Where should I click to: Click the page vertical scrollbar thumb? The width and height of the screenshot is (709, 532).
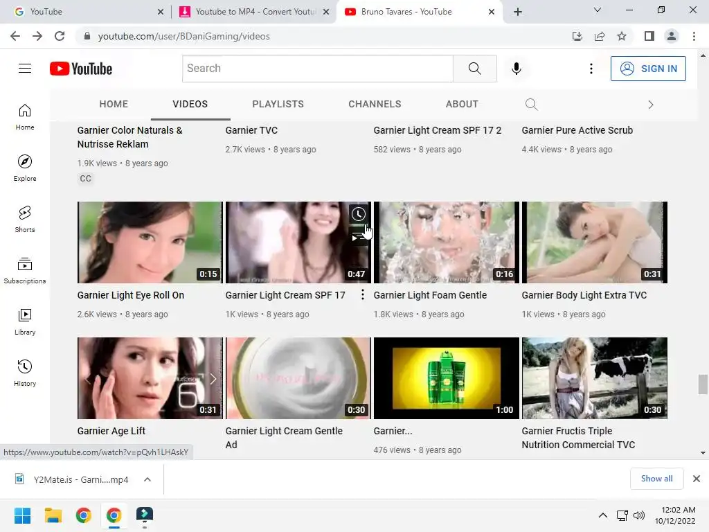point(702,384)
